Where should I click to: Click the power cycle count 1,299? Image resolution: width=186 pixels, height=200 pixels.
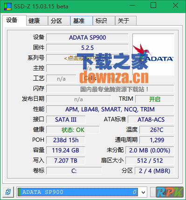point(157,140)
